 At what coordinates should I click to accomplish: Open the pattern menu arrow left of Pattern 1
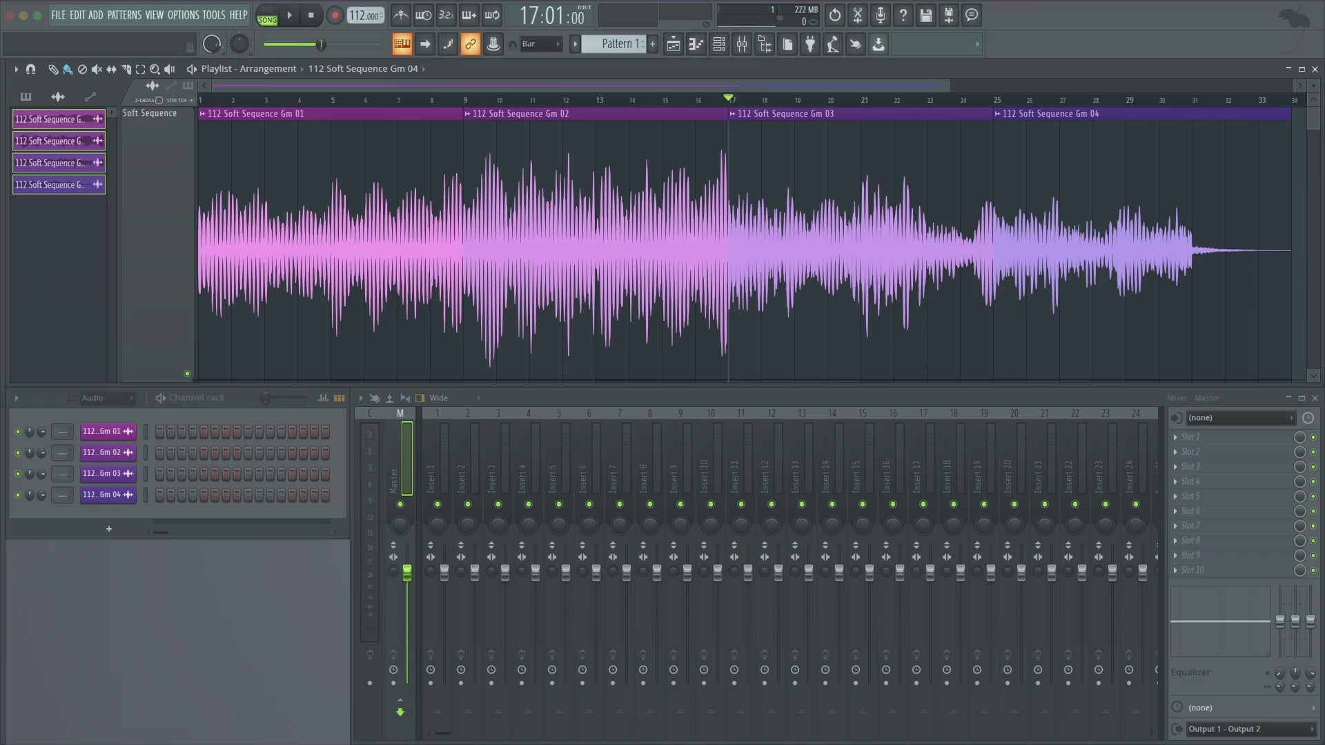point(575,44)
